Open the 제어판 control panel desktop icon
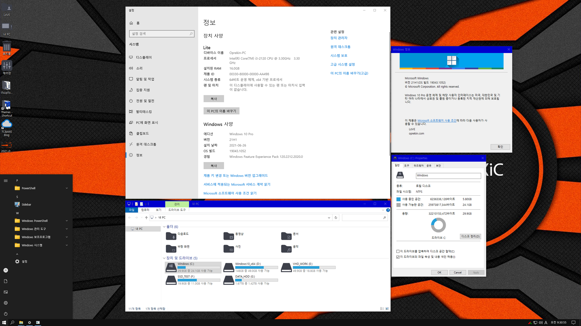The width and height of the screenshot is (581, 326). 7,68
